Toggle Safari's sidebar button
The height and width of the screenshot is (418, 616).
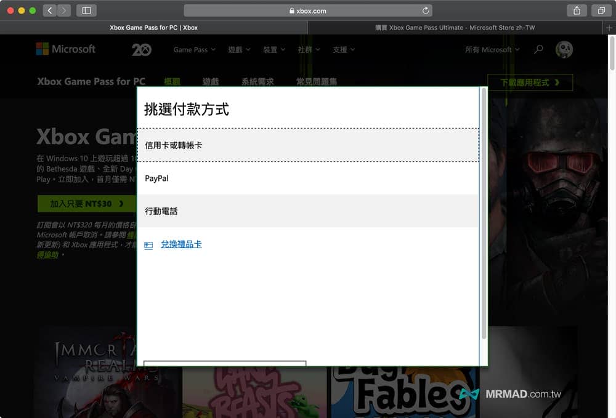[x=86, y=10]
